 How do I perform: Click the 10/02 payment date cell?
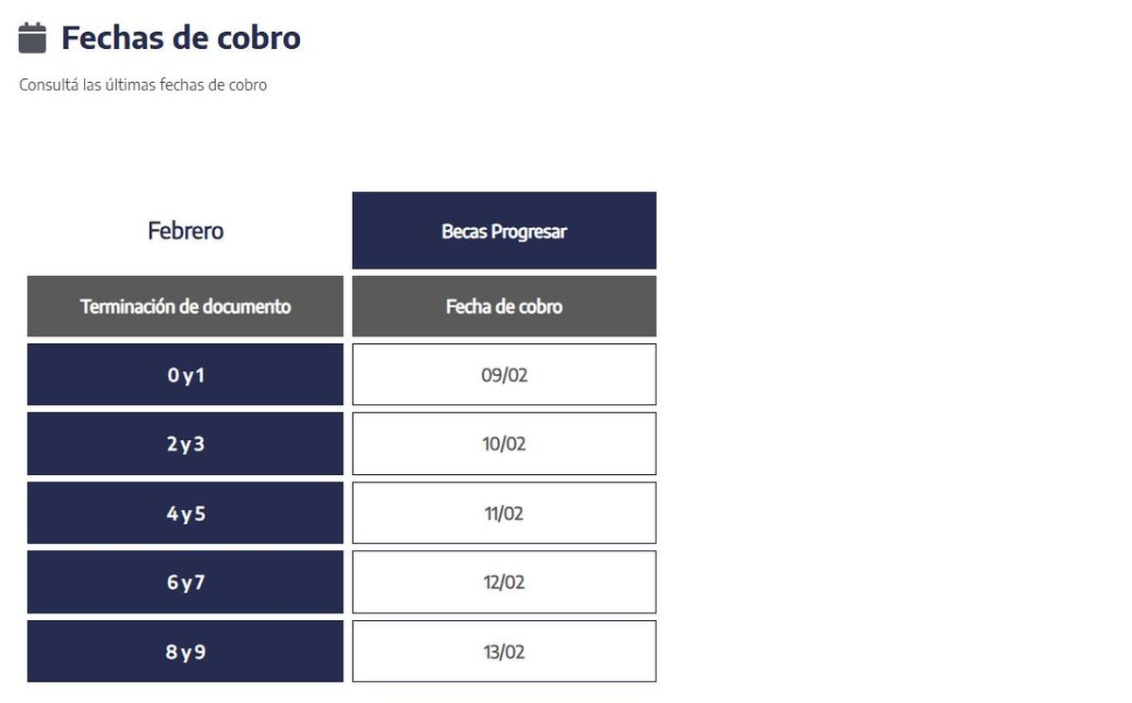coord(504,444)
